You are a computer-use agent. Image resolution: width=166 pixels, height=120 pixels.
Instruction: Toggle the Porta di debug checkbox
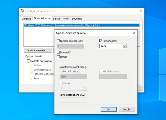tap(61, 71)
